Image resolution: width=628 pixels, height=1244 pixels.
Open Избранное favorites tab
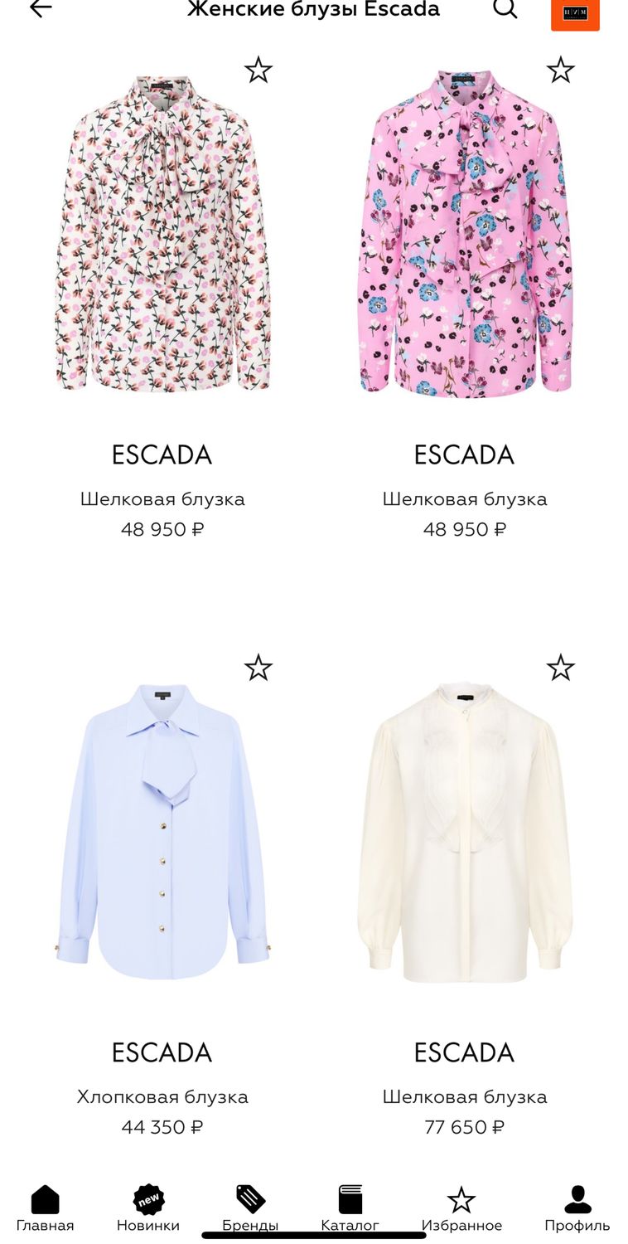tap(461, 1208)
